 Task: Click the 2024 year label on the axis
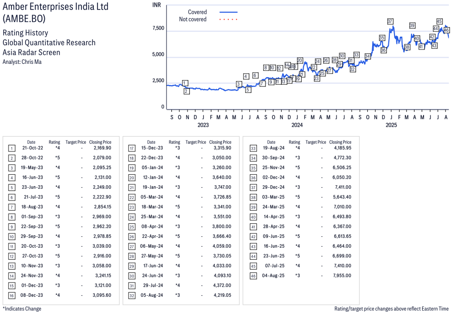[x=297, y=125]
